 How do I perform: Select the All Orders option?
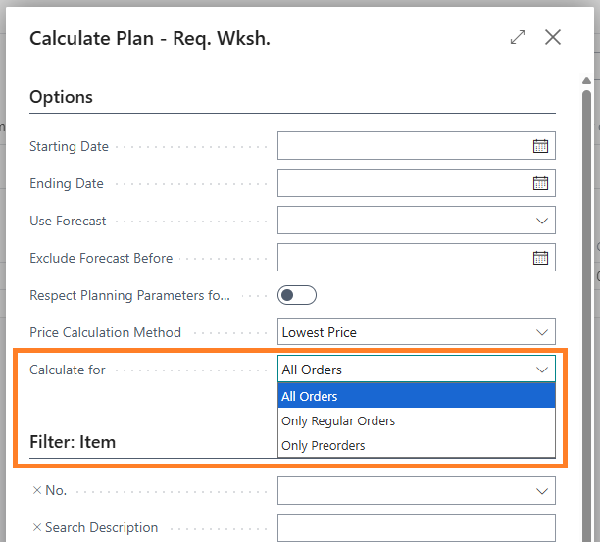pos(310,396)
